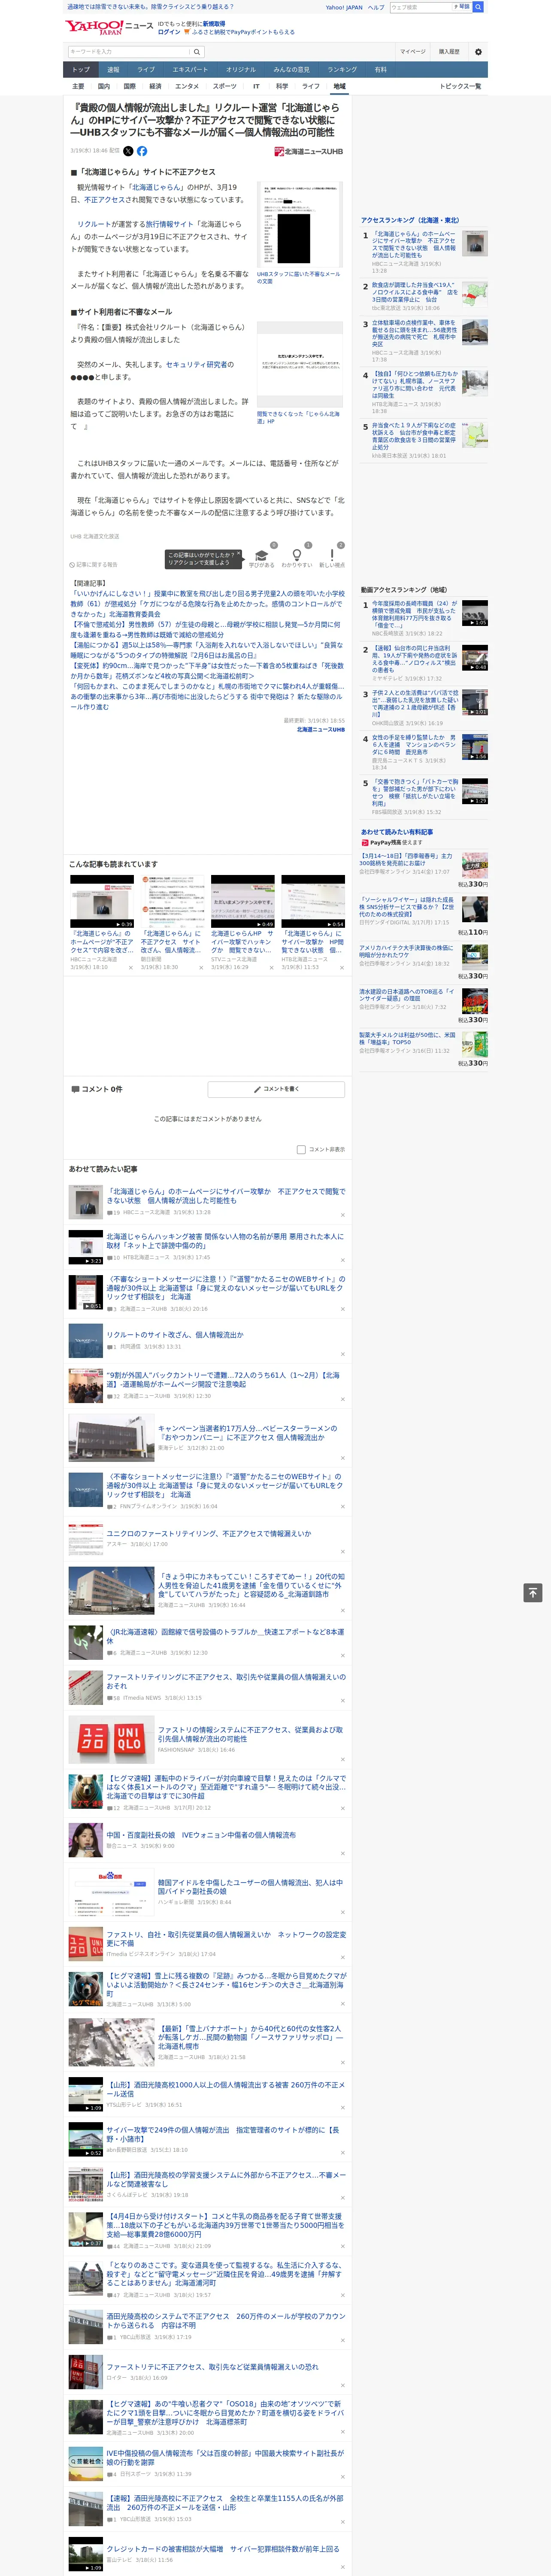This screenshot has height=2576, width=551.
Task: Open the じゃらん北海道 HP maintenance image thumbnail
Action: (x=300, y=364)
